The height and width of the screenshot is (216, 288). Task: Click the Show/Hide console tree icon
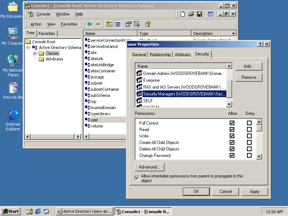117,24
